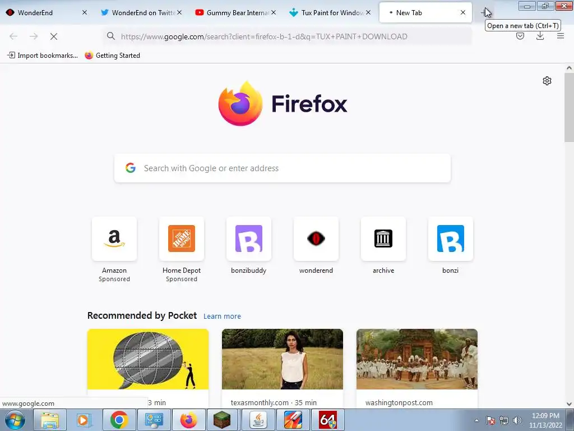Close the WonderEnd tab
574x431 pixels.
[x=85, y=12]
